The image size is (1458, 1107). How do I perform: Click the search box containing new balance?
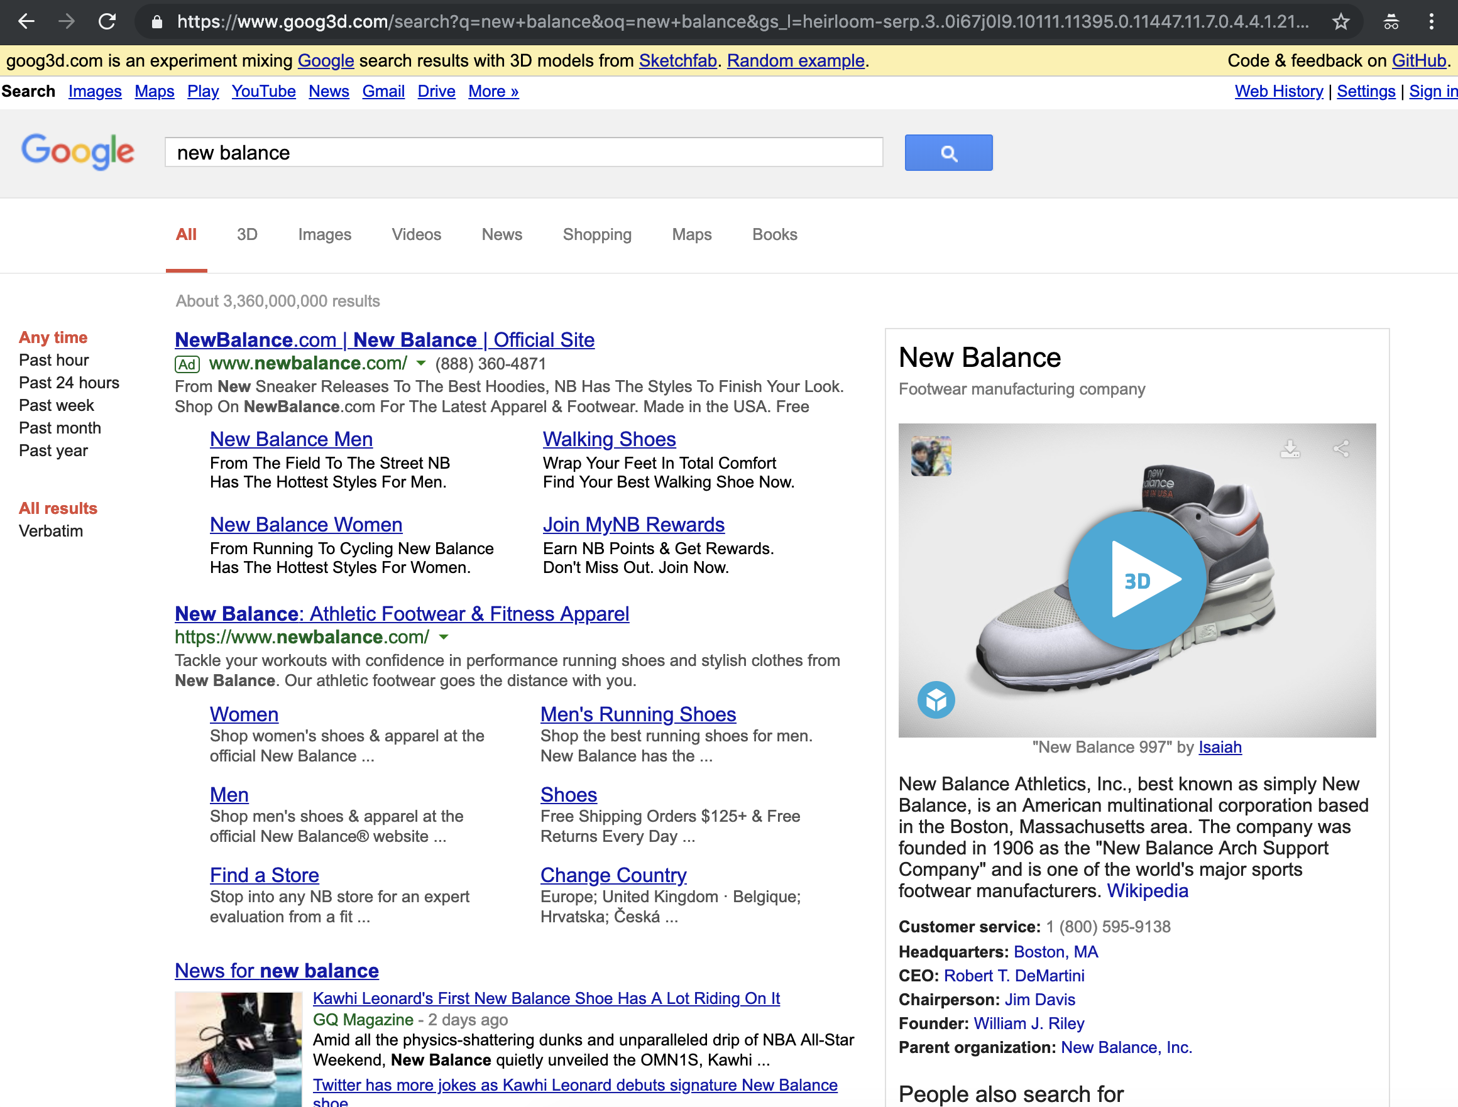(524, 153)
